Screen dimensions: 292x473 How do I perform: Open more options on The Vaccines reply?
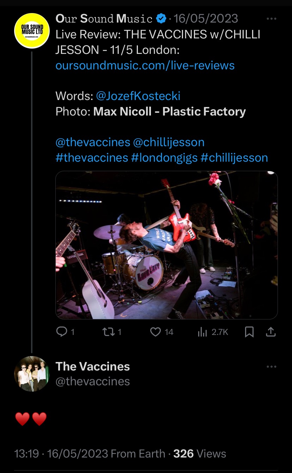pos(271,367)
